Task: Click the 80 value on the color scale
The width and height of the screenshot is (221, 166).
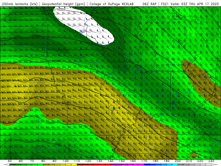Action: [43, 161]
